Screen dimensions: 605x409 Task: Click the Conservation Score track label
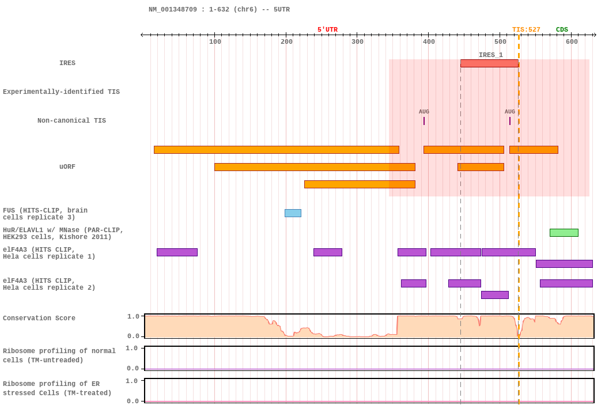pos(39,318)
